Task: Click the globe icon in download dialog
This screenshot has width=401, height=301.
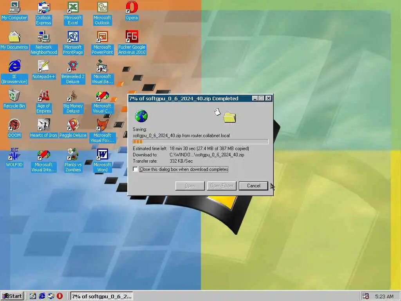Action: [141, 116]
